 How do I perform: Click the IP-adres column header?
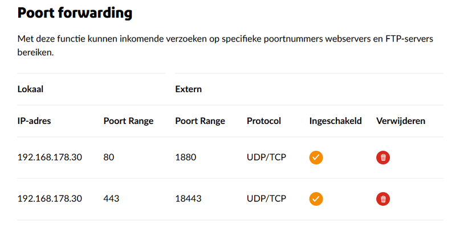click(x=34, y=121)
